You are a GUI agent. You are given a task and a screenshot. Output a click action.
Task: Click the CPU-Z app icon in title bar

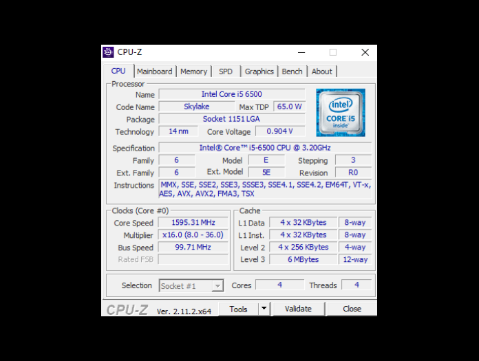tap(108, 52)
